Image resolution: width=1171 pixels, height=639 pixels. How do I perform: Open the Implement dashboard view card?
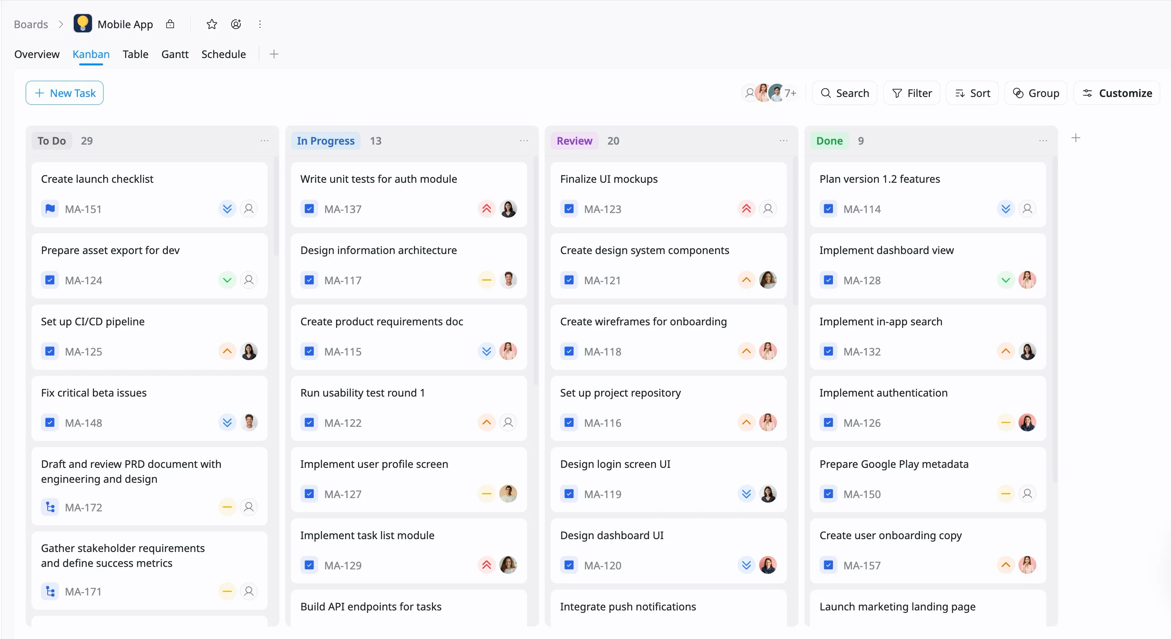(928, 266)
